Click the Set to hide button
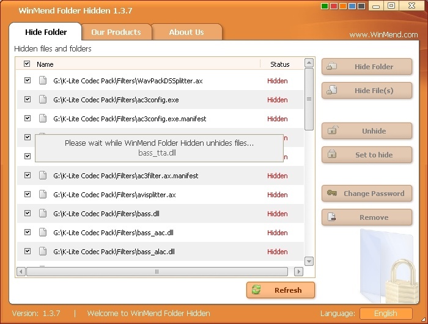 point(367,155)
